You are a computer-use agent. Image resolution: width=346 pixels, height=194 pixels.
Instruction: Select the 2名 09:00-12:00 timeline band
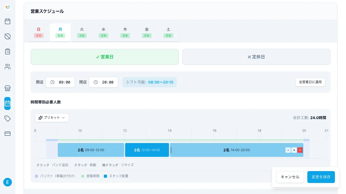91,150
